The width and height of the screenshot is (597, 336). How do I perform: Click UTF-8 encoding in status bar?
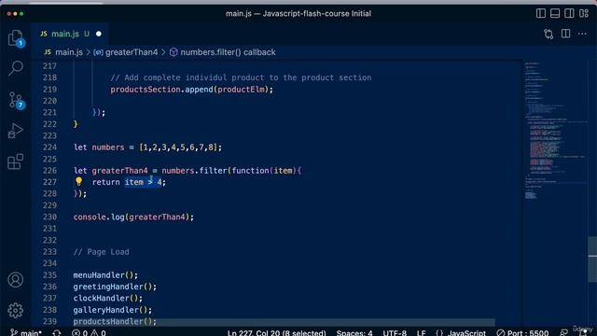point(395,332)
